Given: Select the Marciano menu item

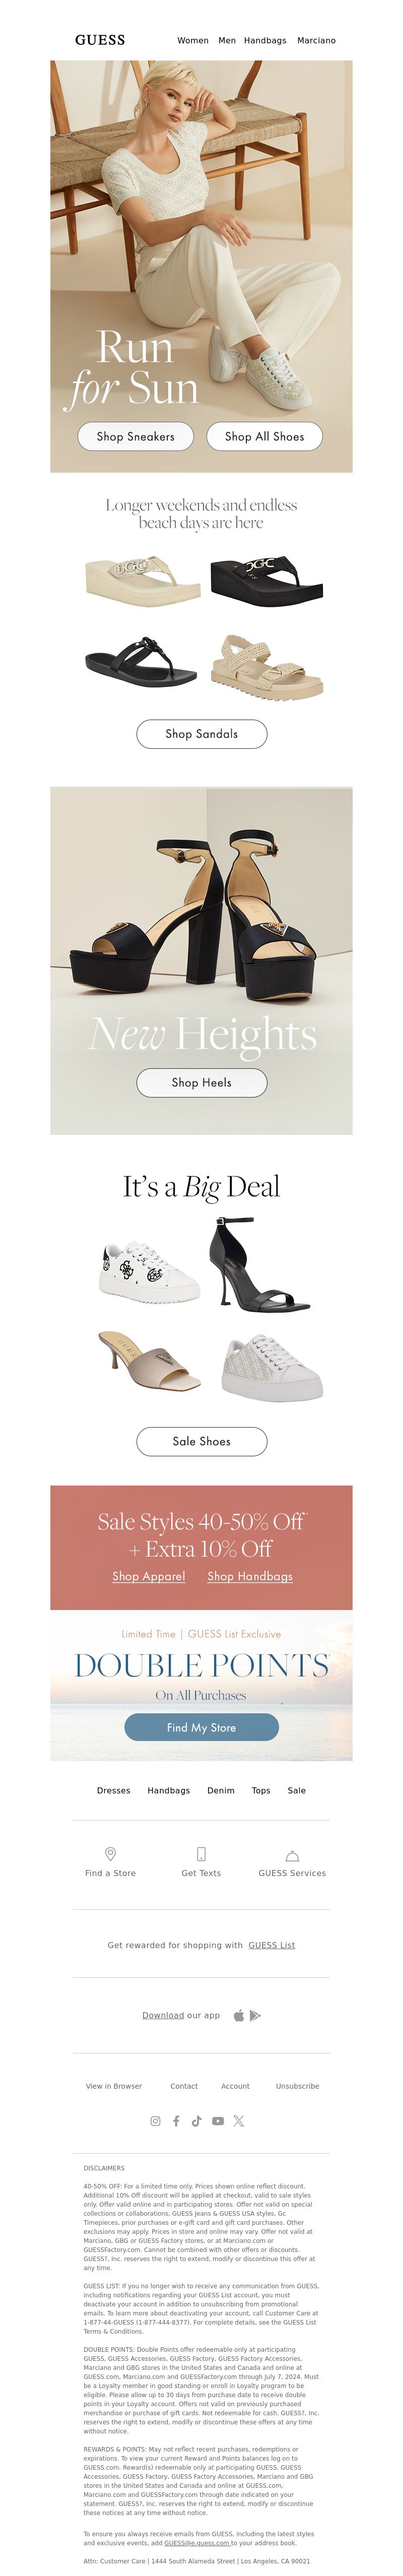Looking at the screenshot, I should [x=316, y=41].
